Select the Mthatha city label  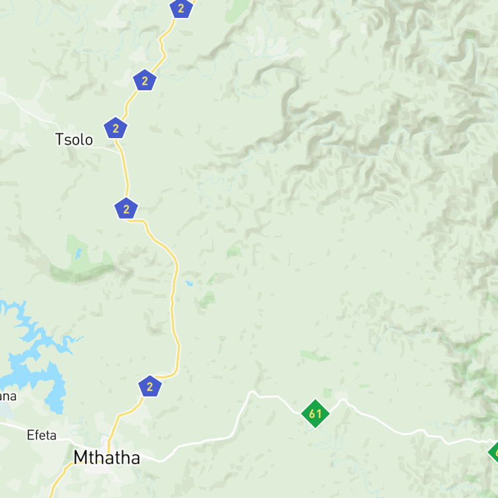tap(106, 457)
